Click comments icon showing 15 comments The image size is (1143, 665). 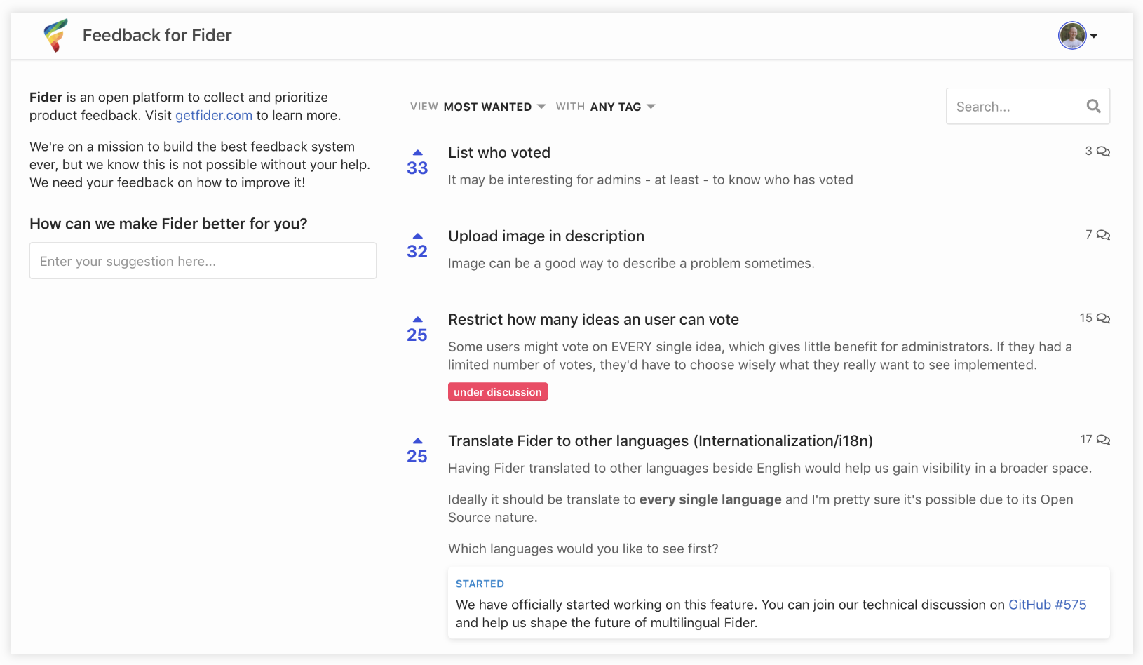[x=1103, y=318]
